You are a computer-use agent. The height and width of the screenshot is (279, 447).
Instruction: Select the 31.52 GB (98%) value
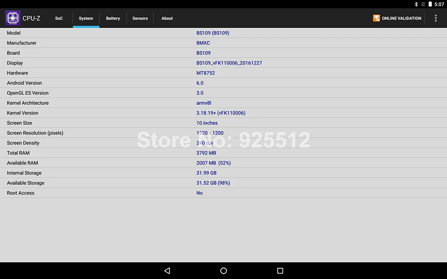point(213,183)
